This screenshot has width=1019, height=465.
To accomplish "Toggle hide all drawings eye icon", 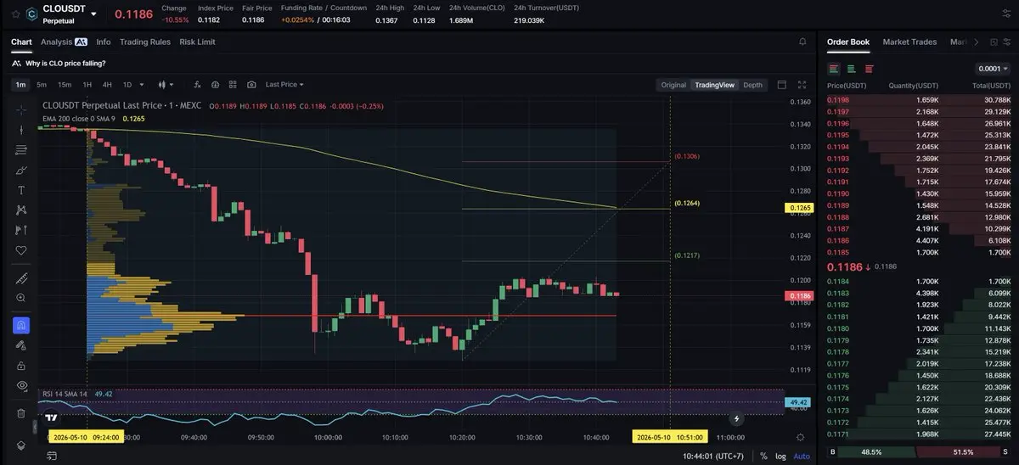I will tap(21, 385).
